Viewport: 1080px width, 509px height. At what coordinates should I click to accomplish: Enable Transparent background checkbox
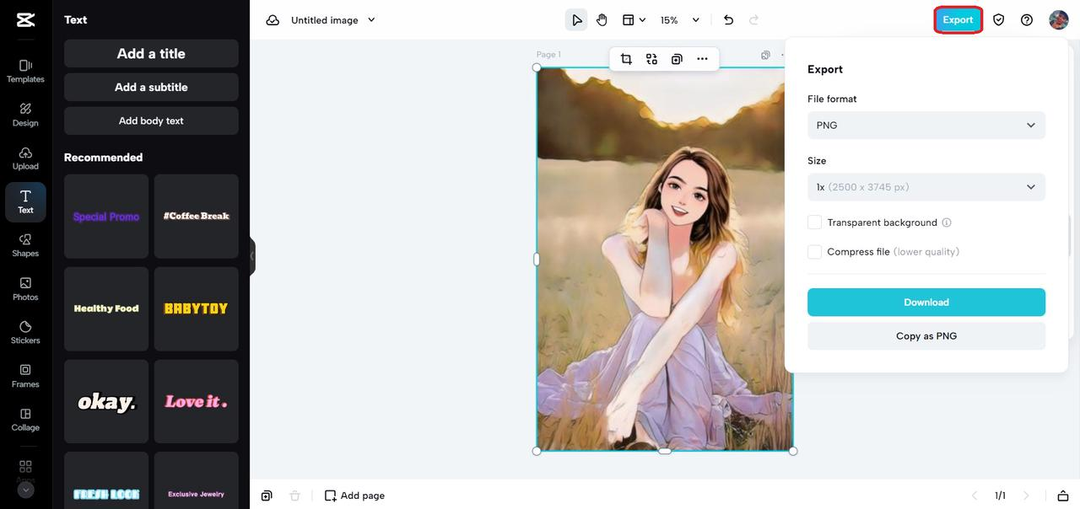coord(814,222)
